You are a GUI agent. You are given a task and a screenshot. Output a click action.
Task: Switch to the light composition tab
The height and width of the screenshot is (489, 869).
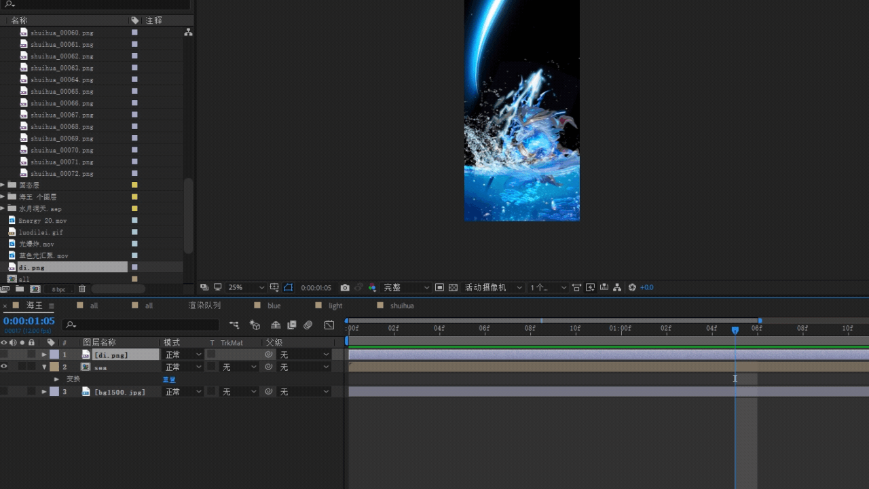pyautogui.click(x=335, y=306)
